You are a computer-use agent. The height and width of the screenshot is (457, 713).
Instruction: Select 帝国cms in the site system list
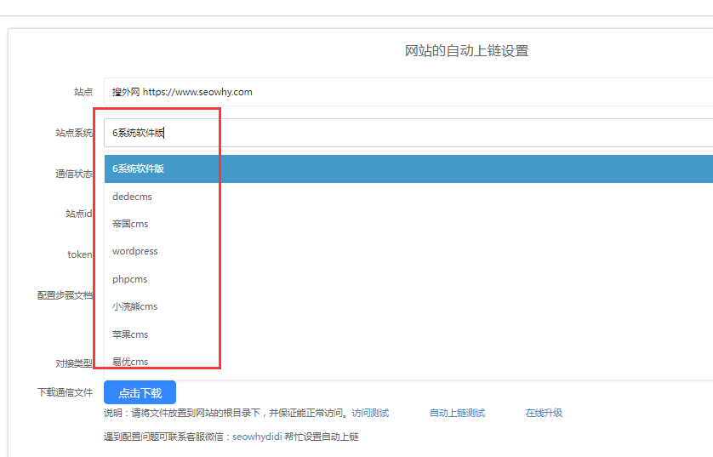[x=130, y=224]
